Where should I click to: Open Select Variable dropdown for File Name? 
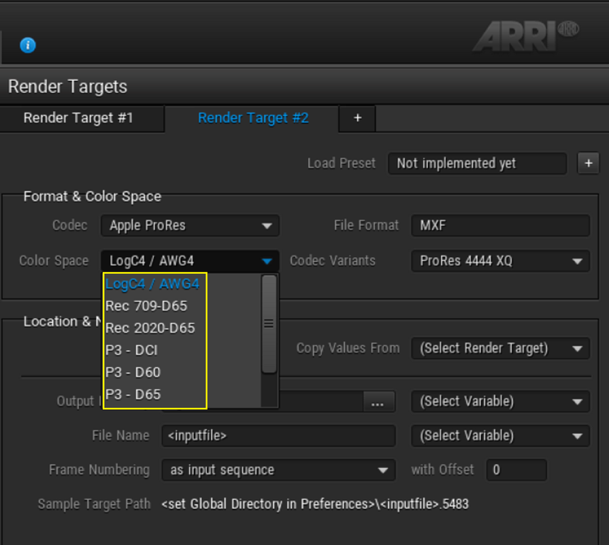(x=500, y=436)
